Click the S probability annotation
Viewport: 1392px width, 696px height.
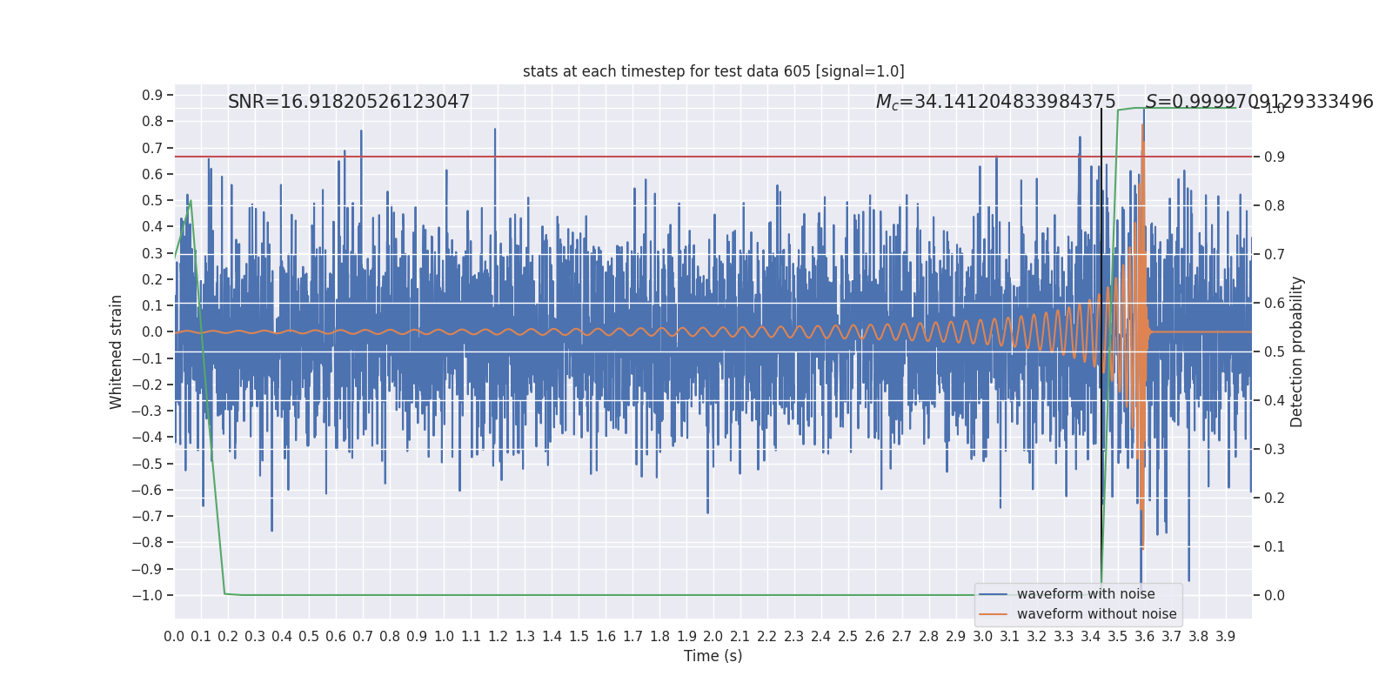[1259, 102]
